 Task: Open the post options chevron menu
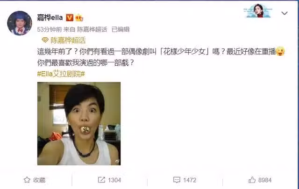coord(285,13)
